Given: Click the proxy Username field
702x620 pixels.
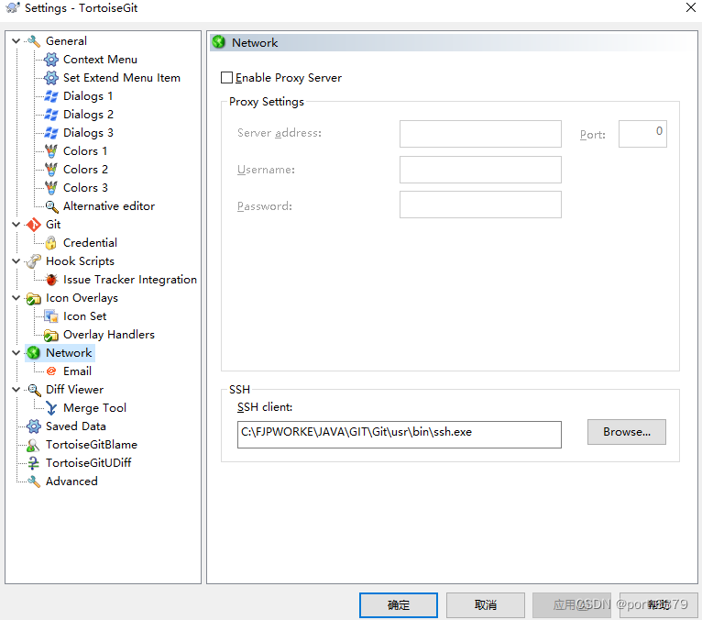Looking at the screenshot, I should tap(480, 170).
